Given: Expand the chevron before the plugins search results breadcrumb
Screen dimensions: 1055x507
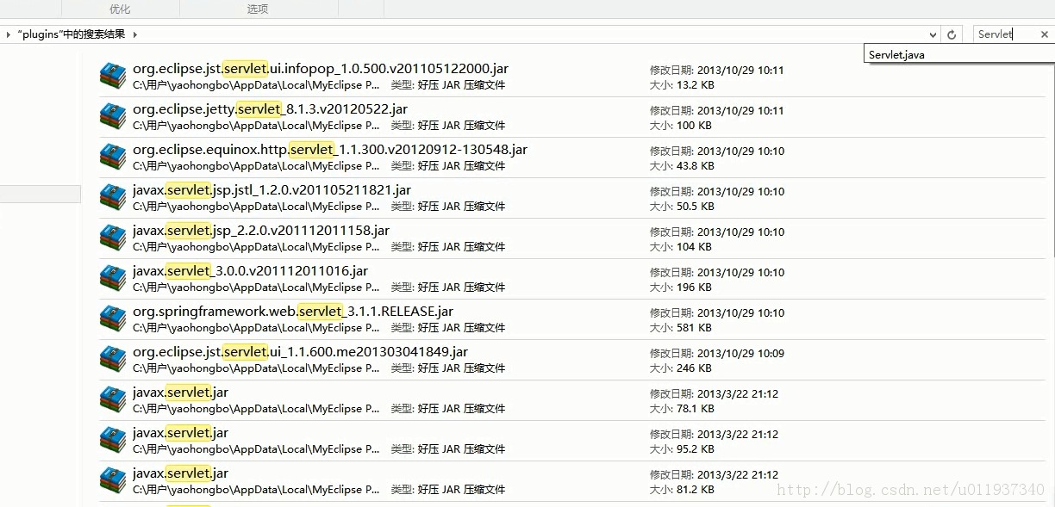Looking at the screenshot, I should 9,34.
